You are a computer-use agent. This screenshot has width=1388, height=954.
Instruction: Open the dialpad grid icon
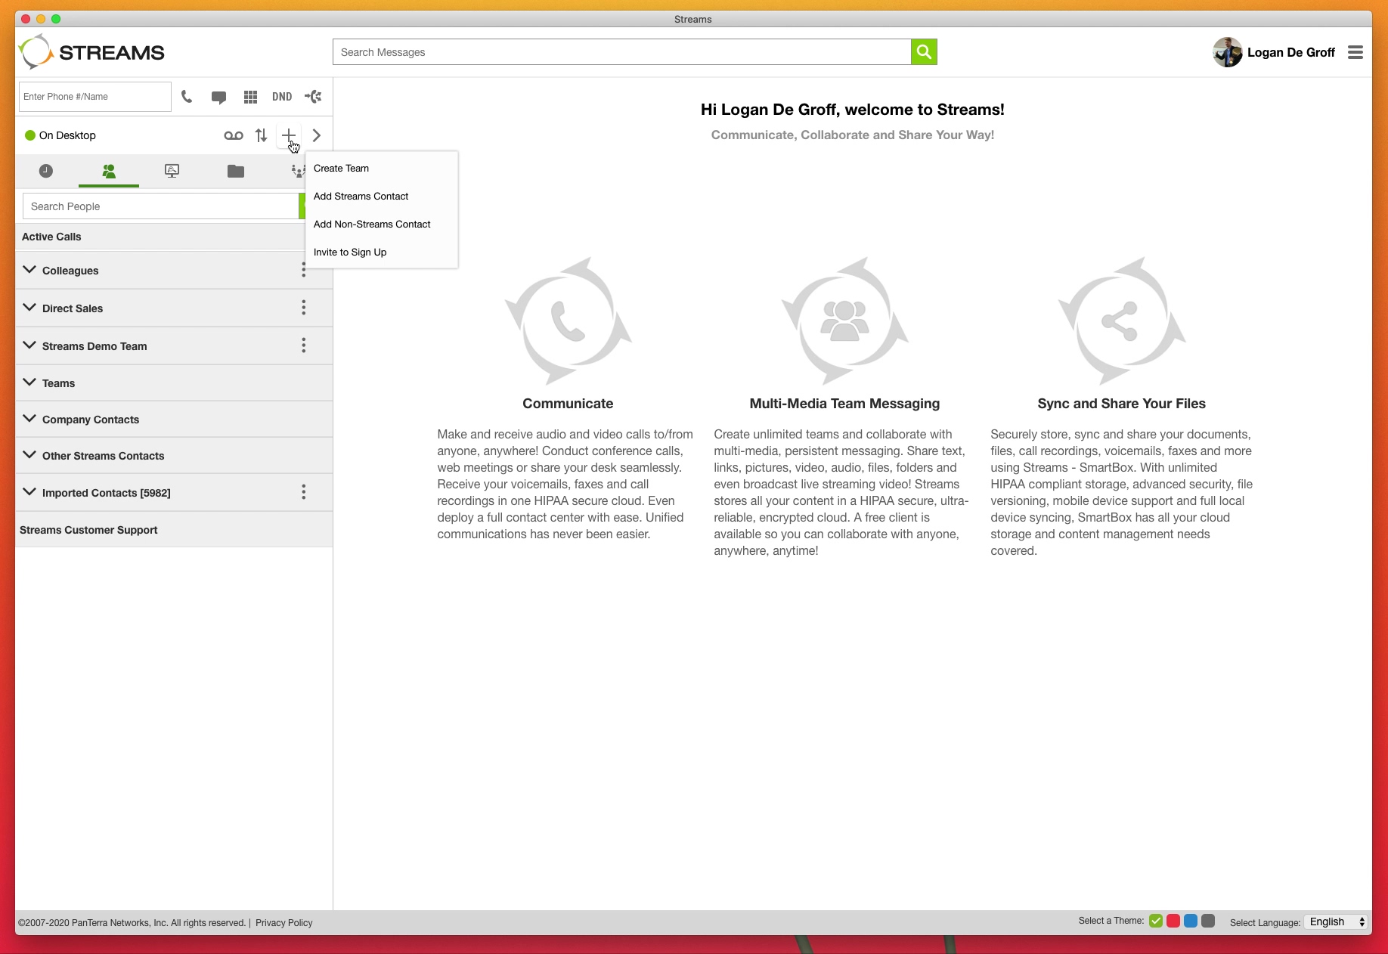[x=251, y=97]
